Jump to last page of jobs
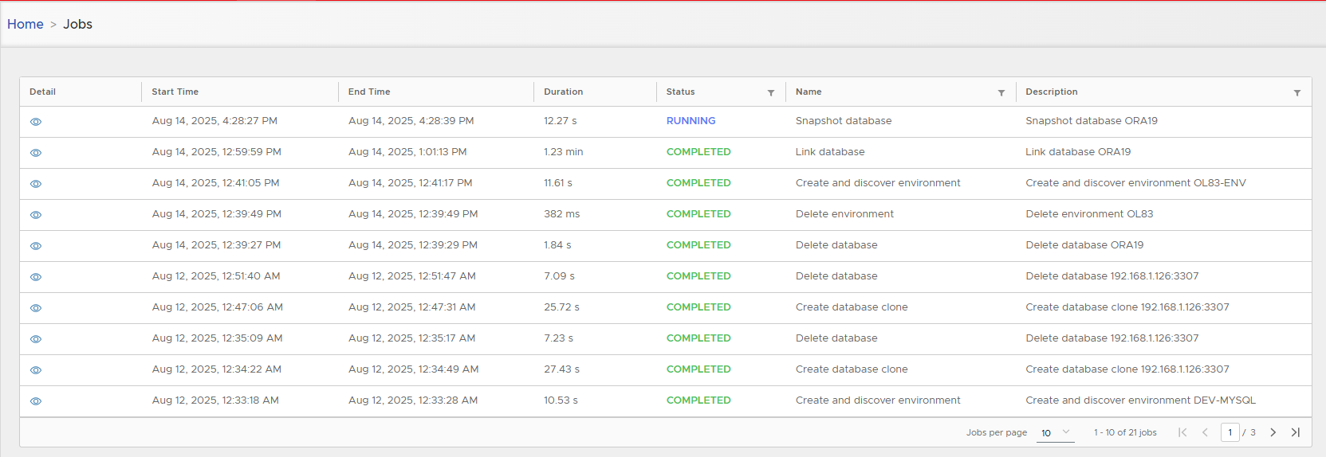The image size is (1326, 457). (x=1296, y=432)
